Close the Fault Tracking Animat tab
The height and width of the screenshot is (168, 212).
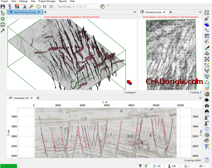click(39, 12)
